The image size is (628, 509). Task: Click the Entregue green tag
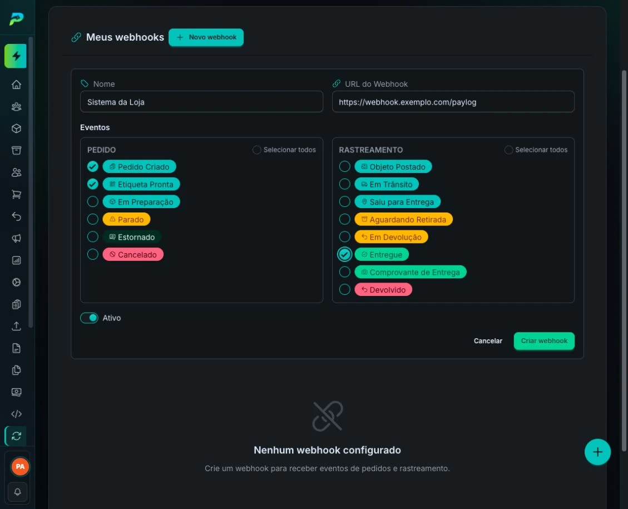pyautogui.click(x=382, y=255)
